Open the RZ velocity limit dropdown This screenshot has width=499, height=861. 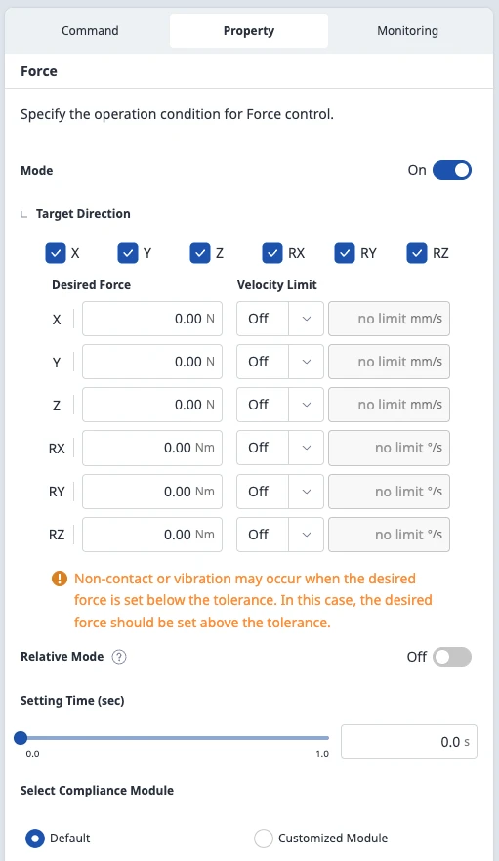280,535
